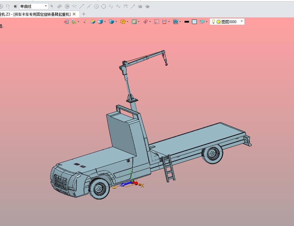Expand the orange mesh icon dropdown arrow

[127, 22]
